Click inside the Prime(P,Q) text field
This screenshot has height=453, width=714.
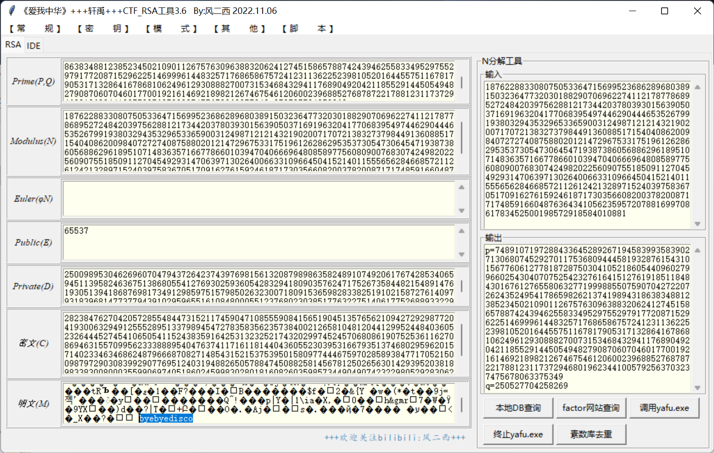click(x=259, y=81)
